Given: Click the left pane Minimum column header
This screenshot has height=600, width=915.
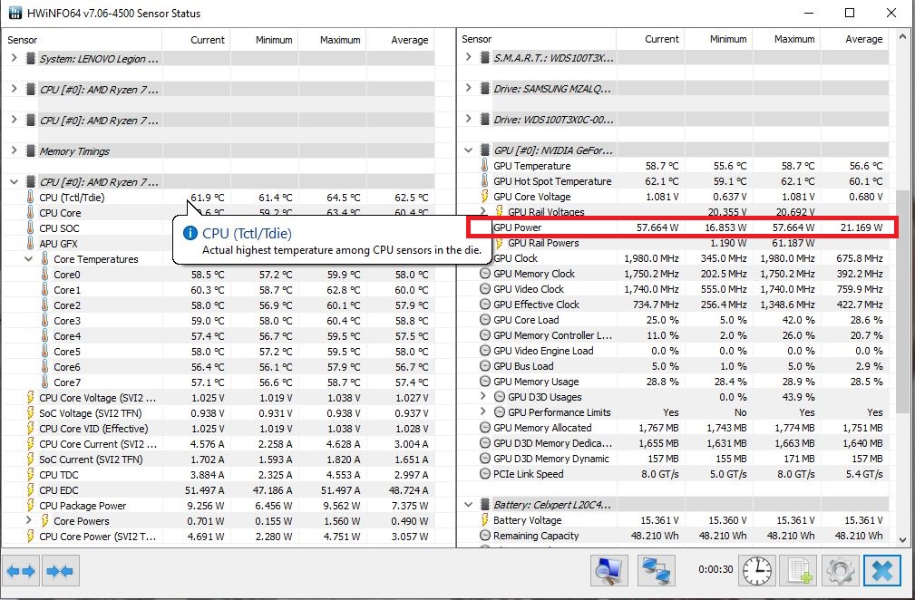Looking at the screenshot, I should tap(265, 40).
